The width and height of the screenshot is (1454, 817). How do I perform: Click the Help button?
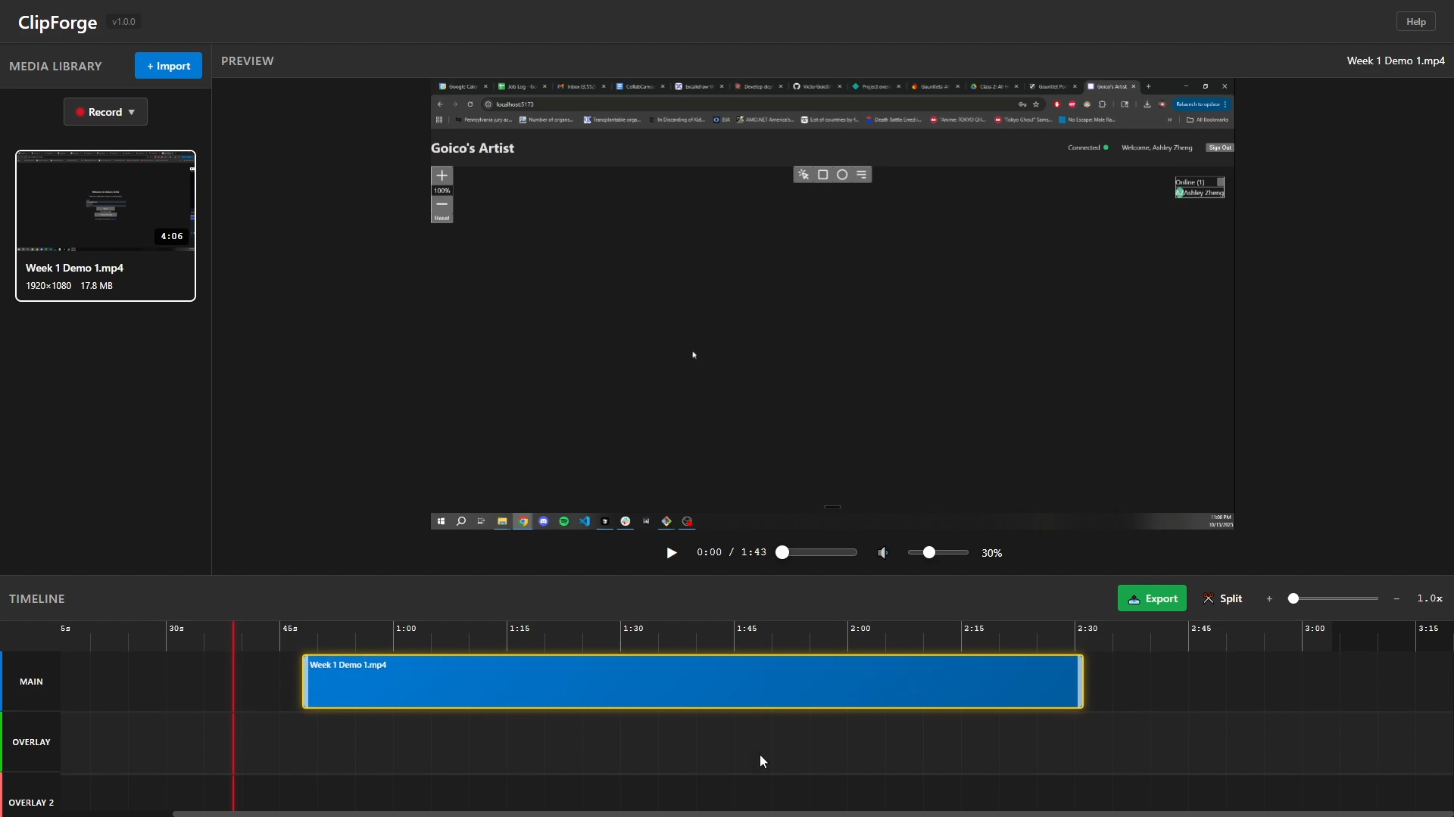click(x=1415, y=21)
